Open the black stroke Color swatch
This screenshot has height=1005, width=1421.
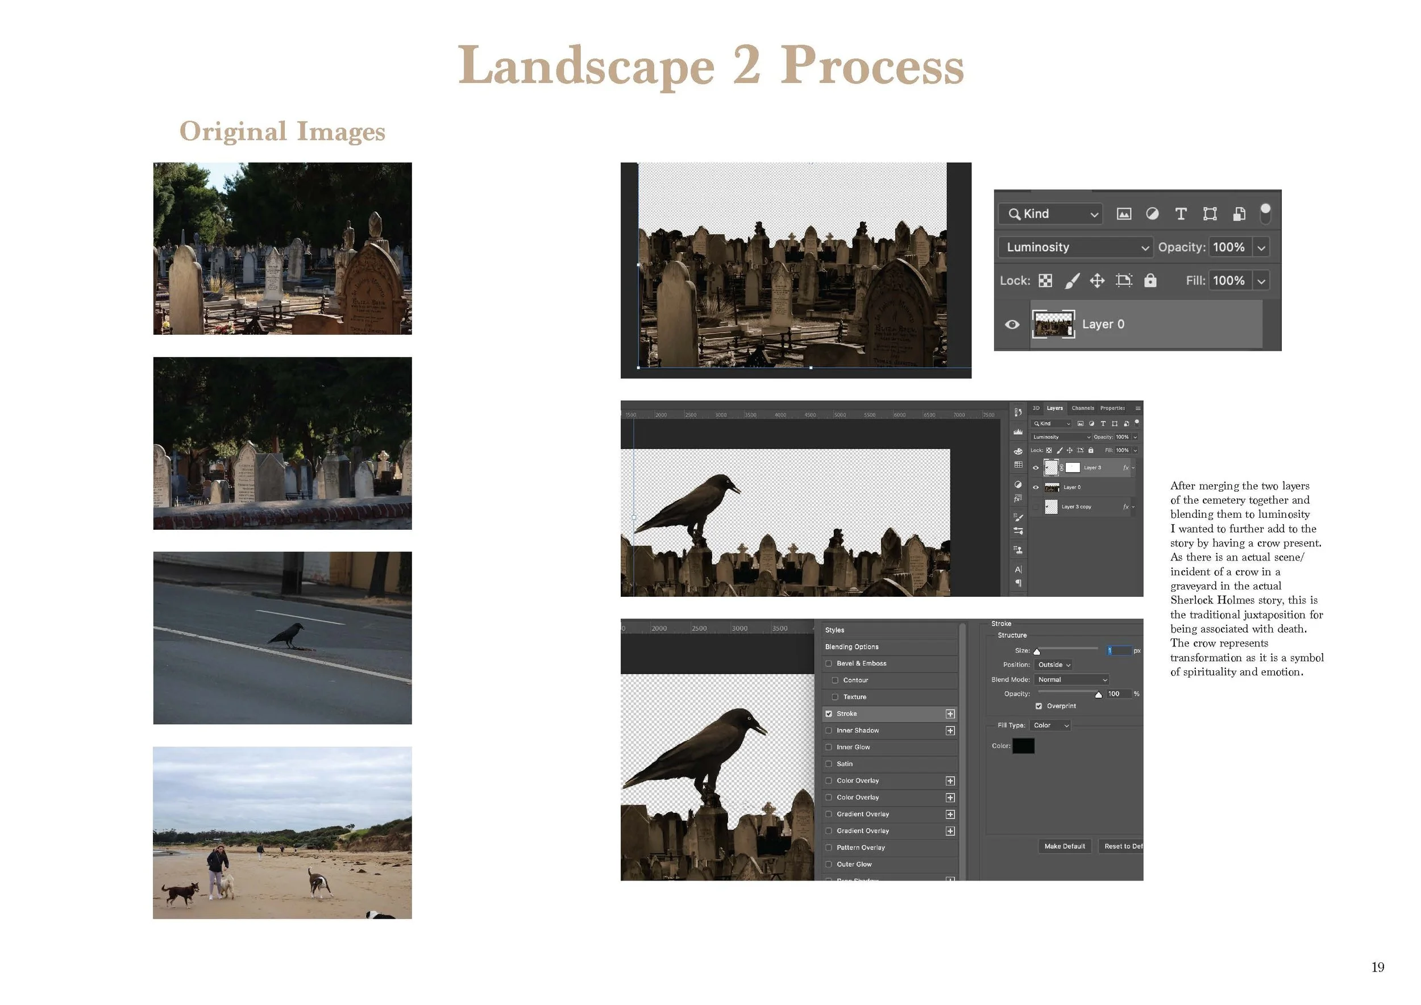click(1023, 746)
